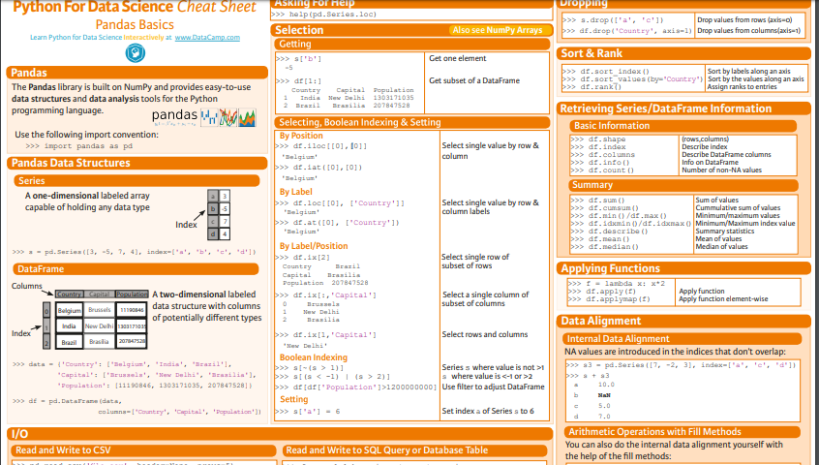Click the df.applymap(f) code line
Viewport: 819px width, 465px height.
pyautogui.click(x=609, y=300)
